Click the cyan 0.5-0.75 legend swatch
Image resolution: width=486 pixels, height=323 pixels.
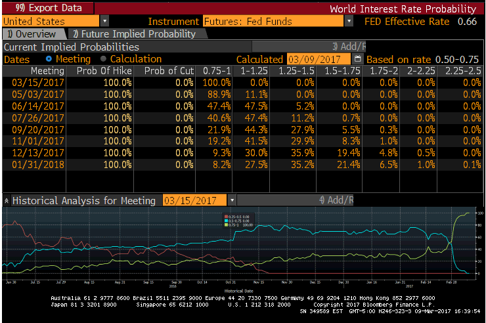pyautogui.click(x=226, y=221)
